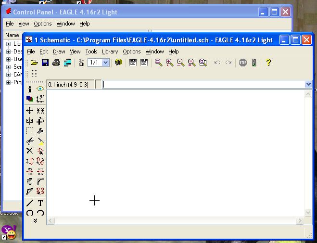The height and width of the screenshot is (243, 317).
Task: Run a user program with ULP icon
Action: (144, 62)
